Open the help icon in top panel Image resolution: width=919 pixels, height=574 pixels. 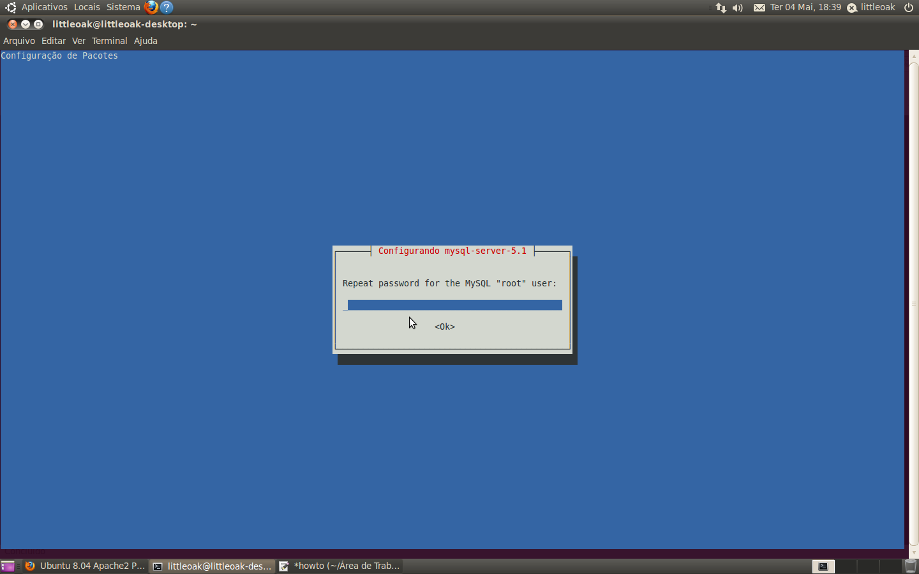(x=167, y=7)
